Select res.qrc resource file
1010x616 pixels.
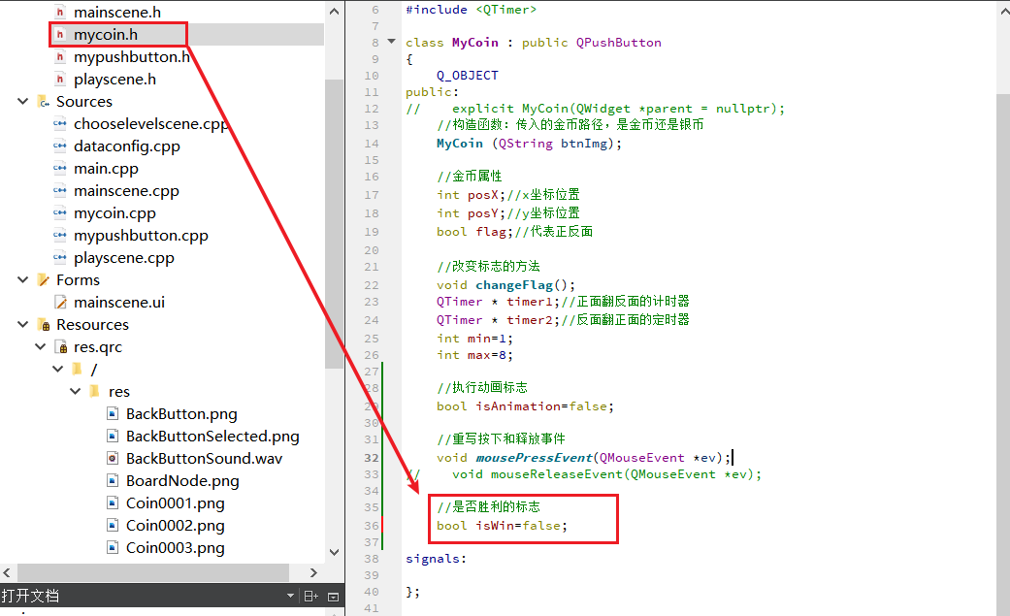(x=98, y=346)
